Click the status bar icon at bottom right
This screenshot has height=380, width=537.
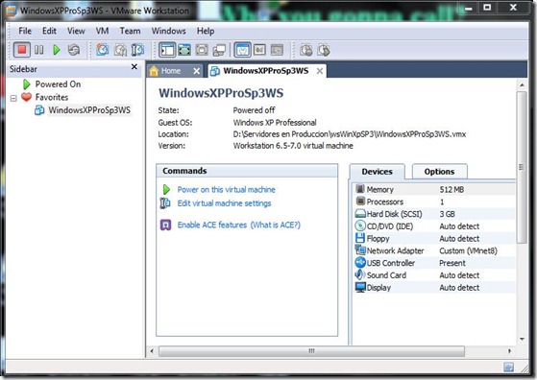(x=508, y=368)
